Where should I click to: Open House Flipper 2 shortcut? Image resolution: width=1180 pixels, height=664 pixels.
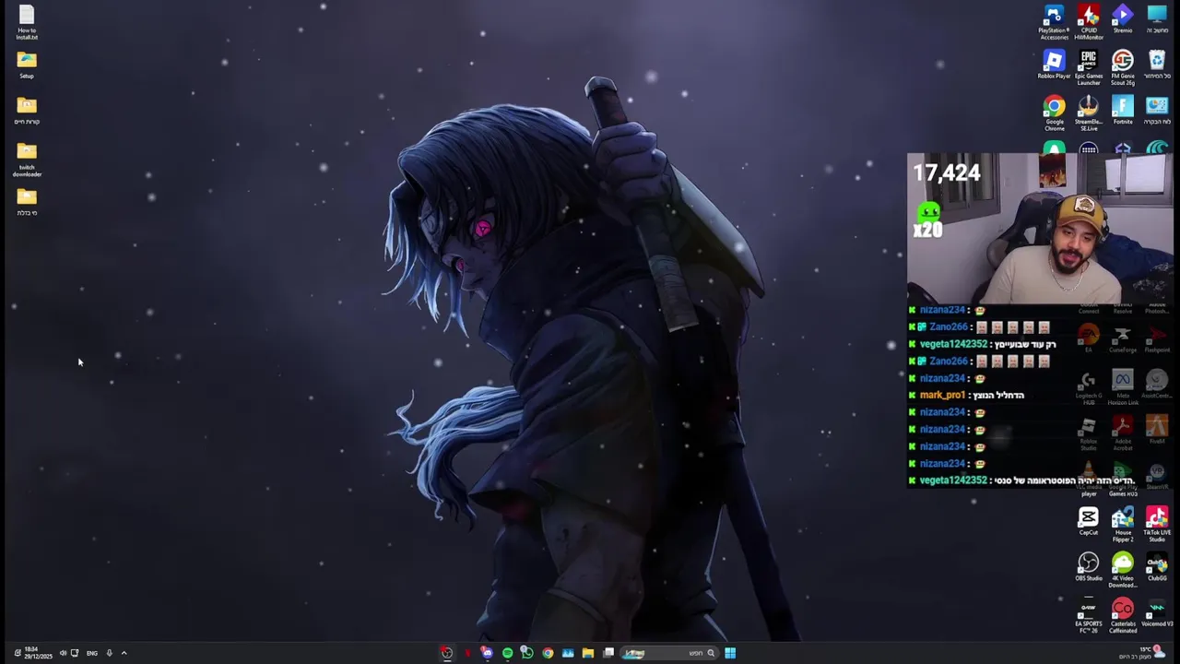click(1123, 525)
